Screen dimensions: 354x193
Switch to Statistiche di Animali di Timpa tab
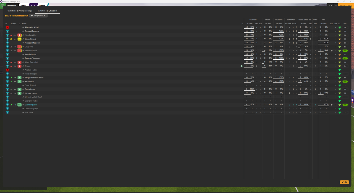pyautogui.click(x=20, y=11)
